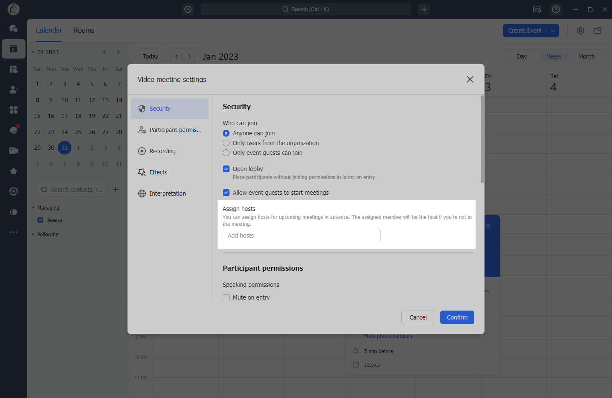Open Favorites via the star icon
The width and height of the screenshot is (612, 398).
(x=14, y=171)
